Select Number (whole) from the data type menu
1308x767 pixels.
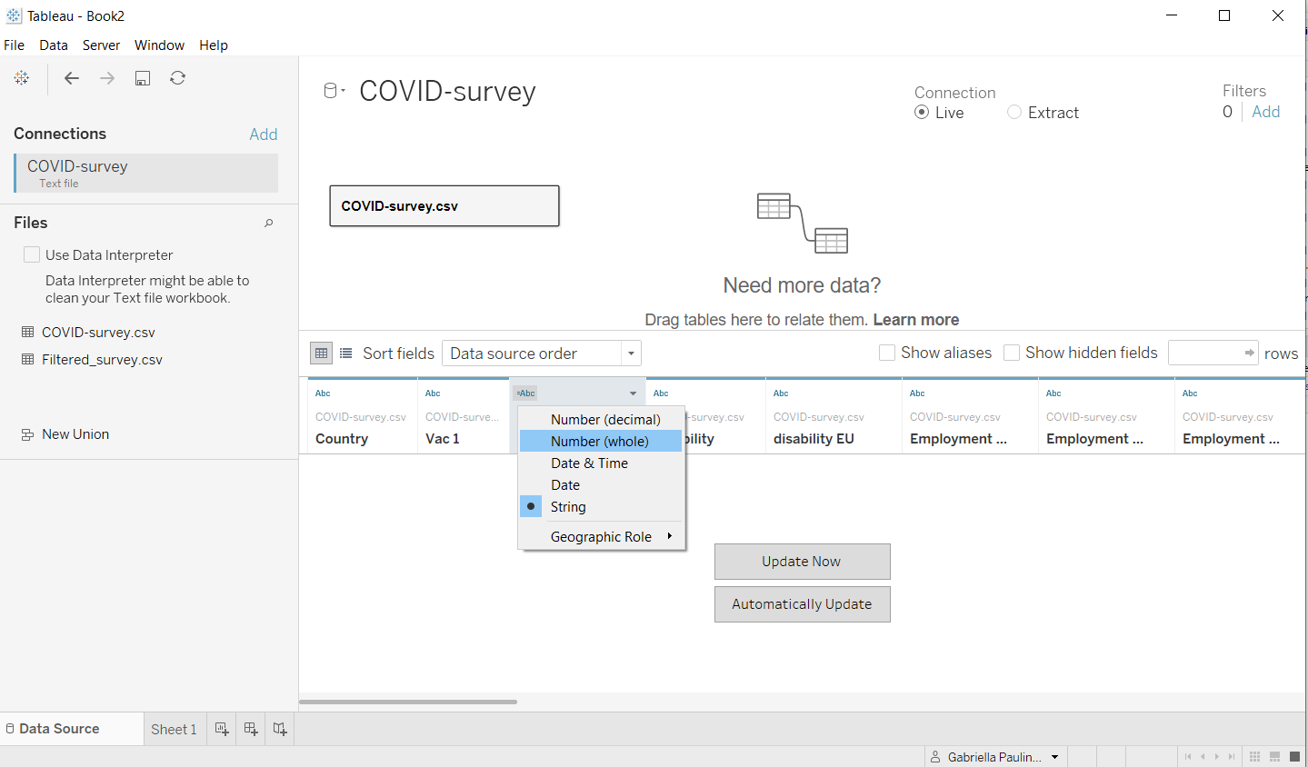[x=601, y=441]
